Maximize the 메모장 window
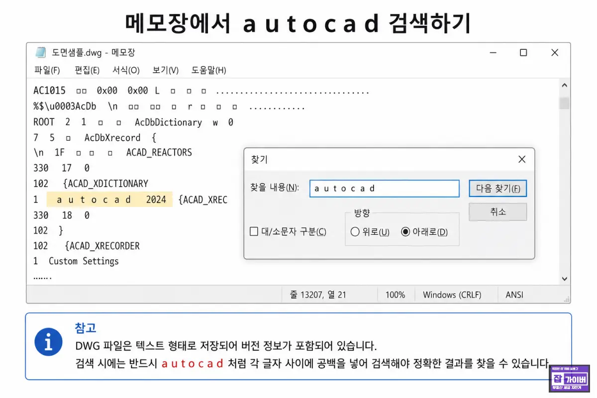The height and width of the screenshot is (398, 597). tap(523, 53)
